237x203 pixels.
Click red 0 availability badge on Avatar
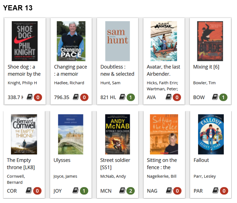pyautogui.click(x=177, y=97)
